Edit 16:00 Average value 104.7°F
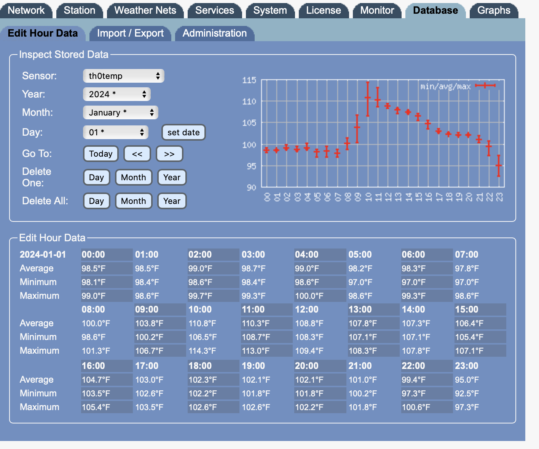Screen dimensions: 539x449 coord(107,380)
